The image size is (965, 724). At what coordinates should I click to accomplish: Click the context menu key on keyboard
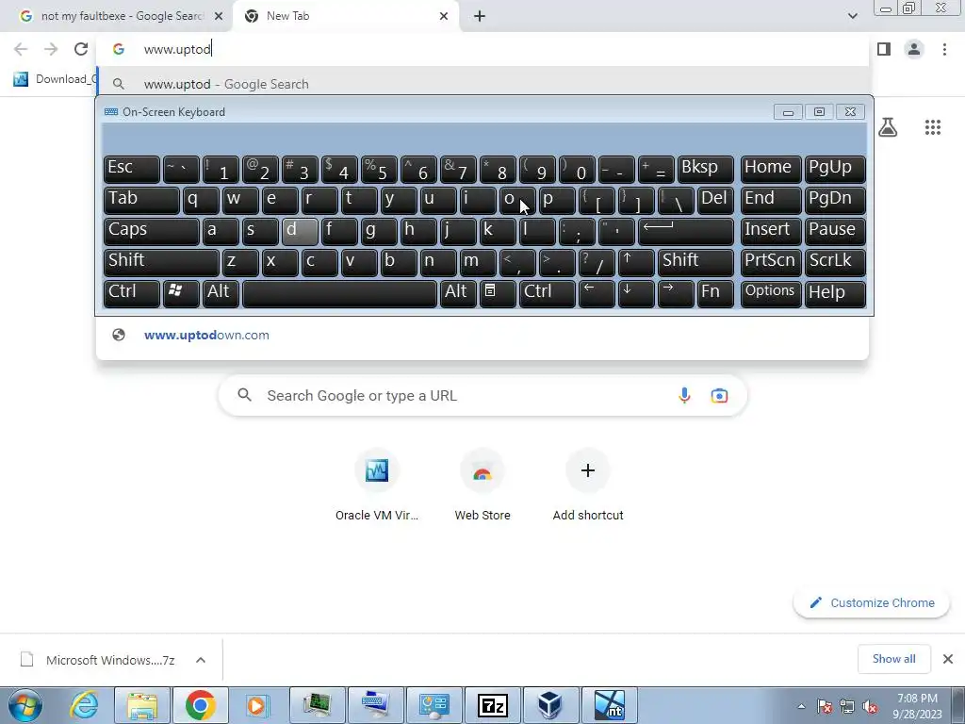(x=498, y=293)
